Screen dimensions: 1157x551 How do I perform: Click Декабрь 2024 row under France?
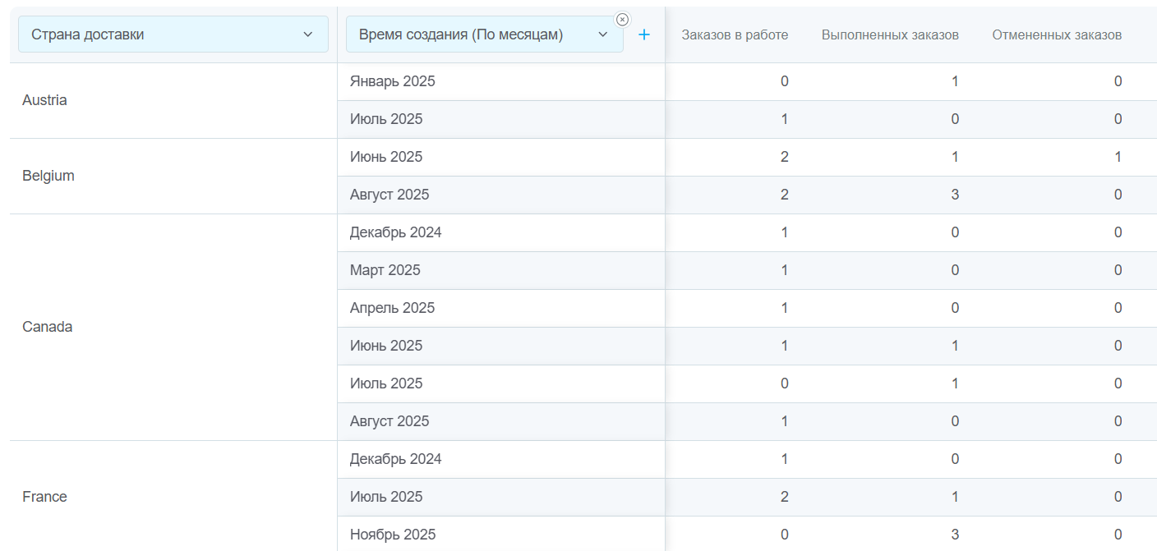coord(396,459)
